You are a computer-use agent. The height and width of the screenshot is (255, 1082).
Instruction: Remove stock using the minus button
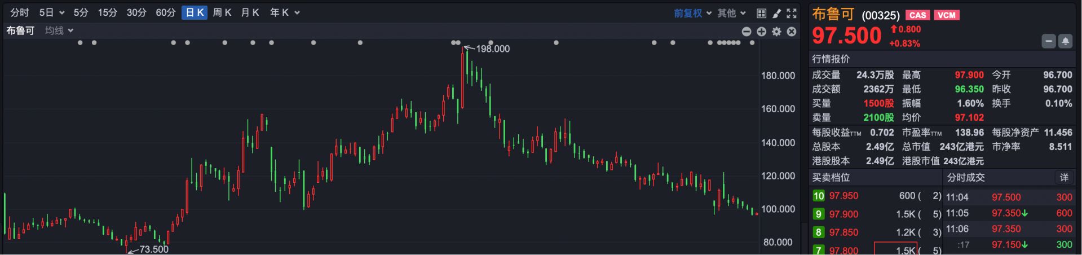pos(1049,41)
